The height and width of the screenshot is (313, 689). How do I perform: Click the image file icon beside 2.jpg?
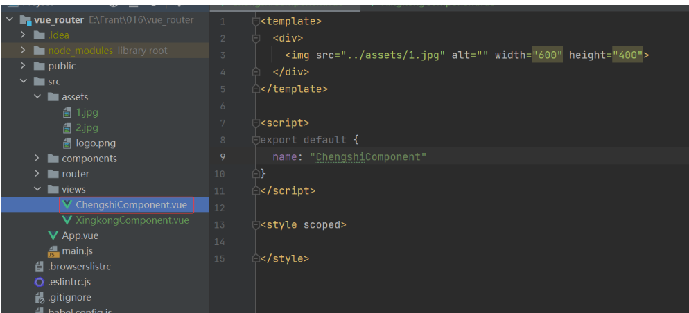pos(67,127)
